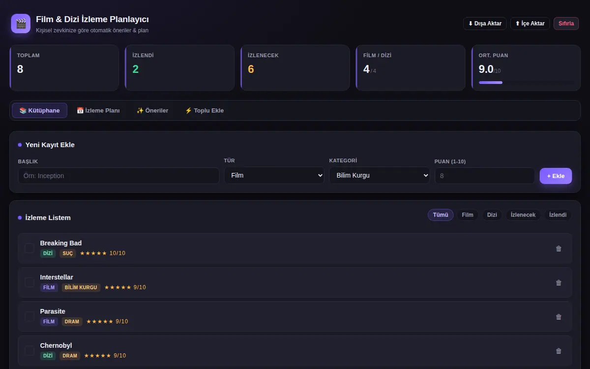
Task: Open the İzleme Planı tab
Action: 98,111
